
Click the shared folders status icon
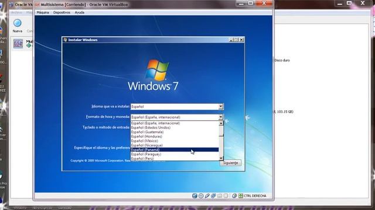click(220, 196)
